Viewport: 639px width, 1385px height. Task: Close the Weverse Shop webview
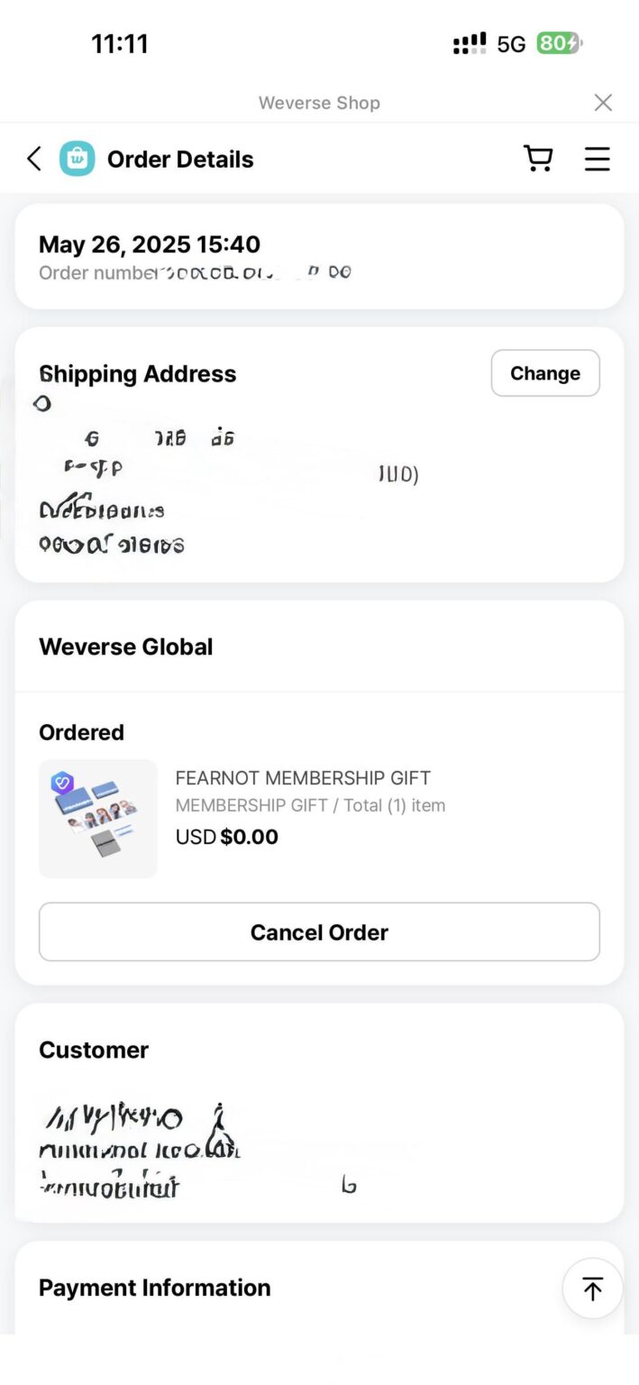pyautogui.click(x=603, y=103)
